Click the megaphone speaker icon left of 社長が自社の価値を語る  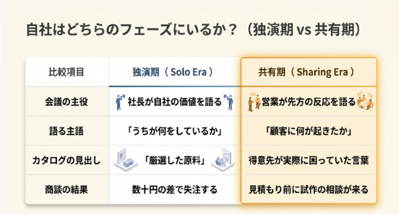click(x=121, y=101)
